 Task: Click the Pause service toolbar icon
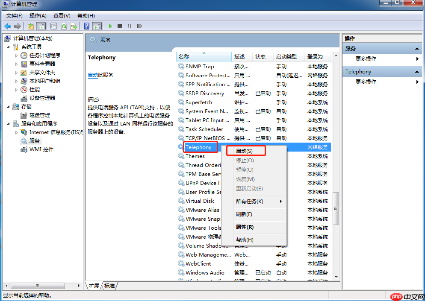(130, 26)
